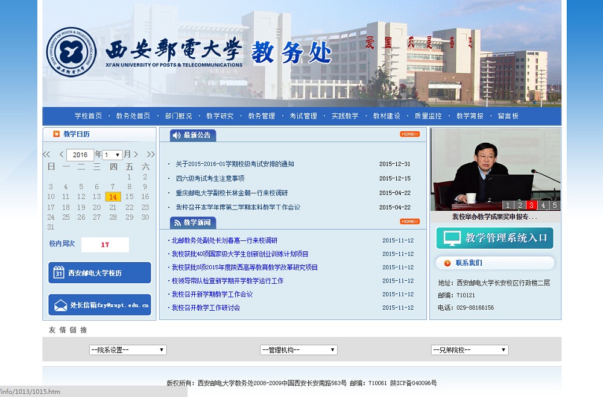This screenshot has height=397, width=603.
Task: Open news 我校获批8项2015年度陕西高等教育教学改革研究项目
Action: pos(245,267)
